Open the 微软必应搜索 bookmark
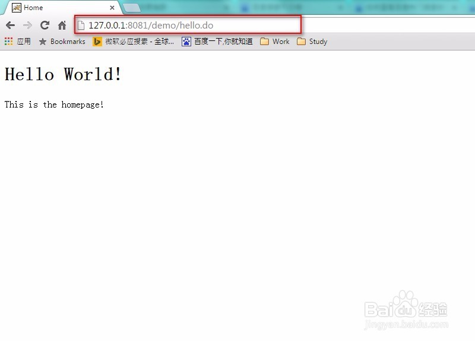The width and height of the screenshot is (475, 341). (133, 42)
